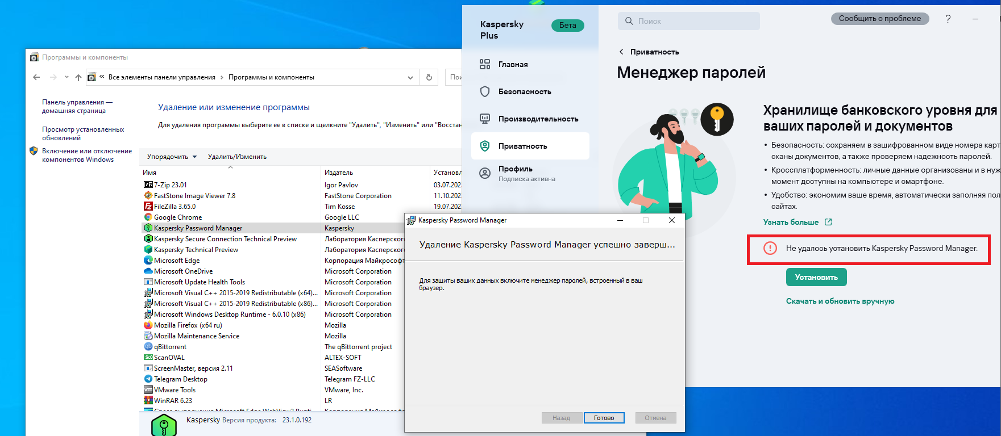Image resolution: width=1001 pixels, height=436 pixels.
Task: Click the Microsoft Edge icon in the list
Action: 148,260
